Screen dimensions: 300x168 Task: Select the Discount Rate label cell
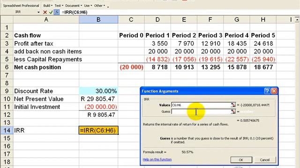[46, 91]
